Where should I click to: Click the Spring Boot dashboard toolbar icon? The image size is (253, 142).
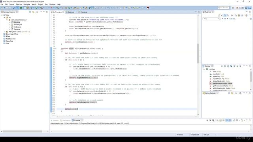21,8
